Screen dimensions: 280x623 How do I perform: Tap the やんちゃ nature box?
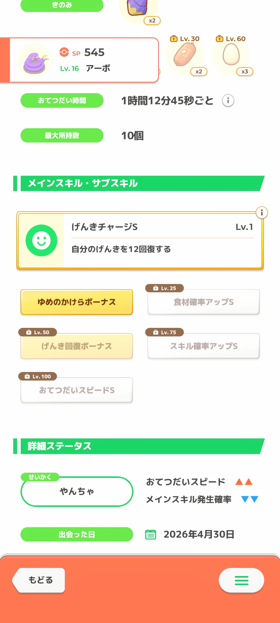click(77, 491)
